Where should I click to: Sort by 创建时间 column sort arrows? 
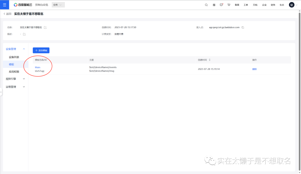tap(210, 60)
